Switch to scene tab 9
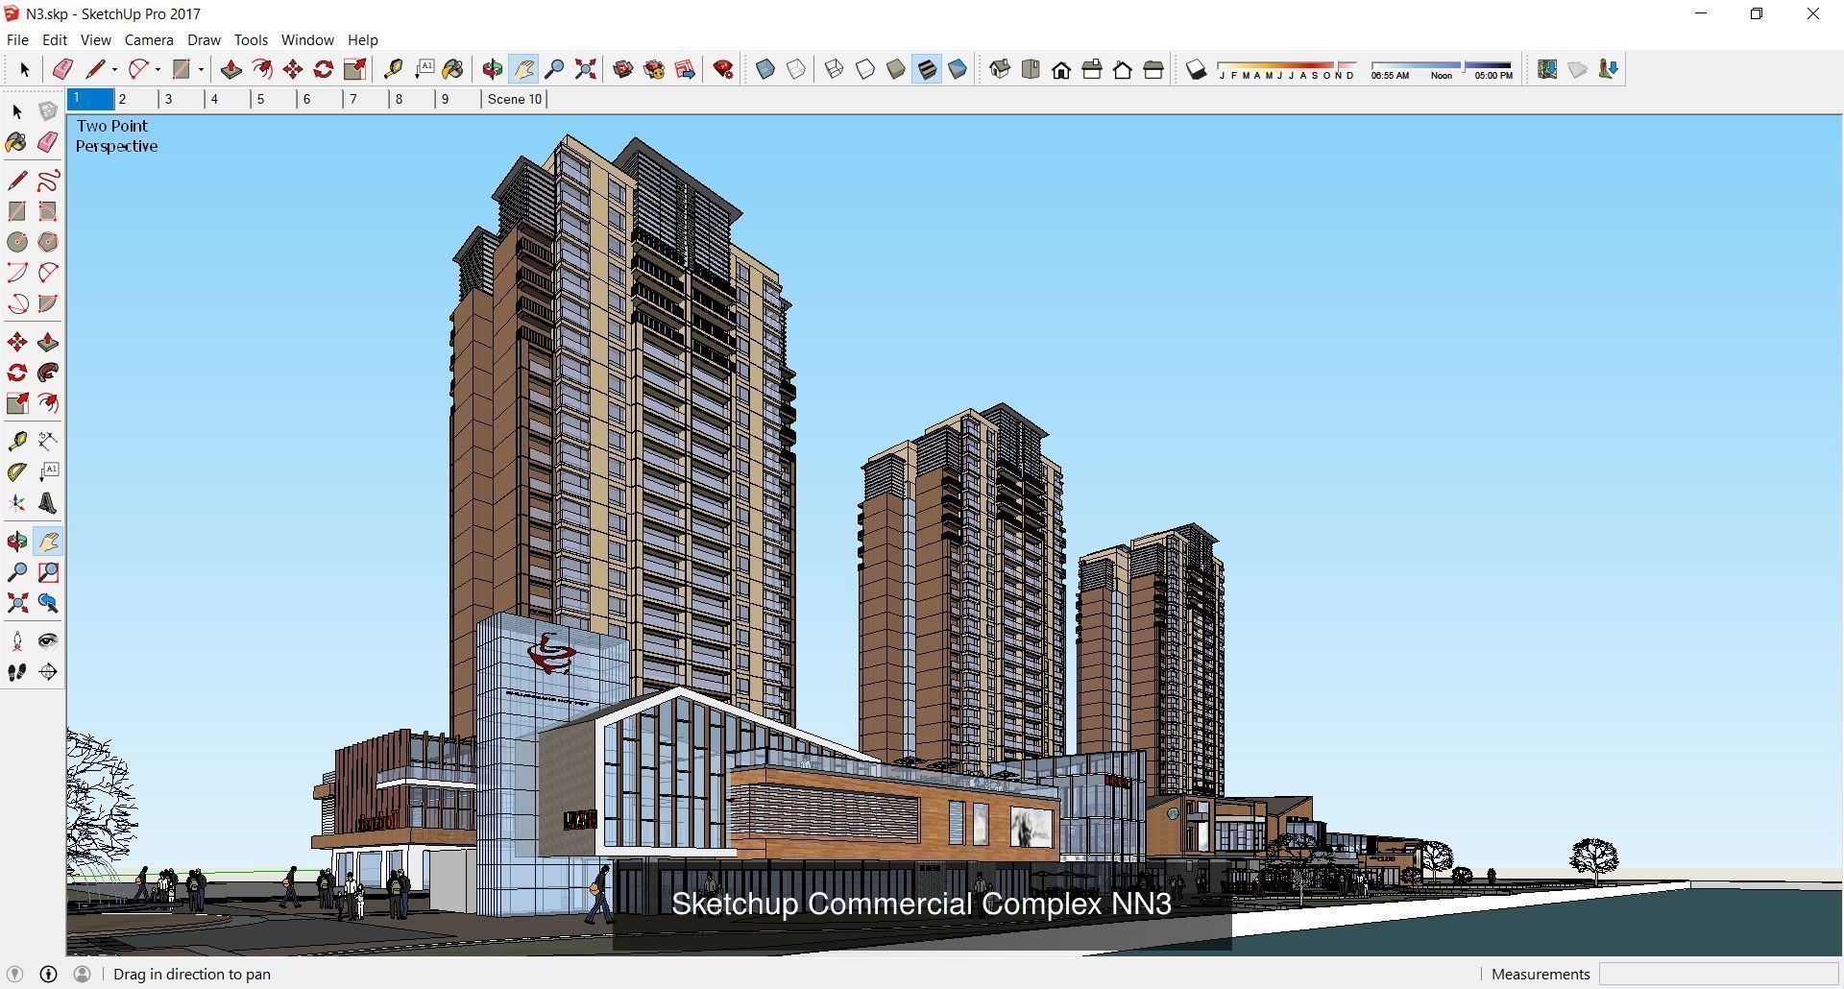The width and height of the screenshot is (1844, 989). click(x=459, y=99)
